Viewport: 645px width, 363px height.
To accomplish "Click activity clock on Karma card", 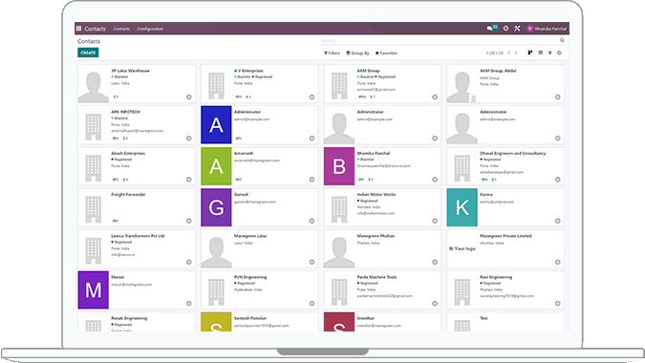I will click(558, 221).
